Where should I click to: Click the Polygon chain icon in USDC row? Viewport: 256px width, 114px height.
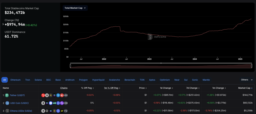tap(62, 103)
